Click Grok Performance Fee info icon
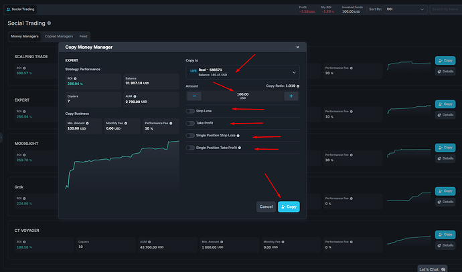Screen dimensions: 462x272 point(352,198)
